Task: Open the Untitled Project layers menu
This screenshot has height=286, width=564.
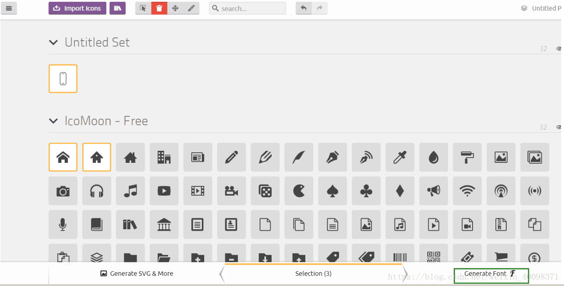Action: [x=541, y=8]
